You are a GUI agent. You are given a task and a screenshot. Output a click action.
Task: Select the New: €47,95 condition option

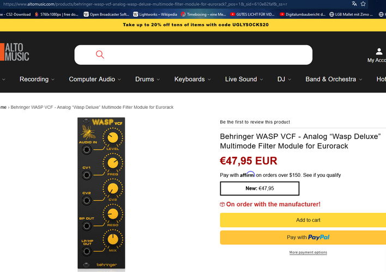tap(260, 188)
